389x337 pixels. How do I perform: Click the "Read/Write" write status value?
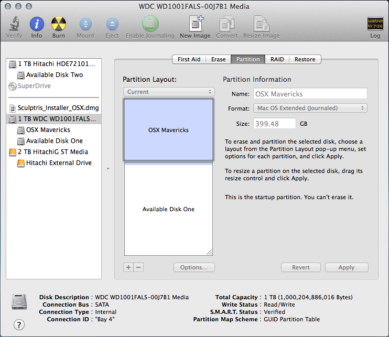point(279,305)
